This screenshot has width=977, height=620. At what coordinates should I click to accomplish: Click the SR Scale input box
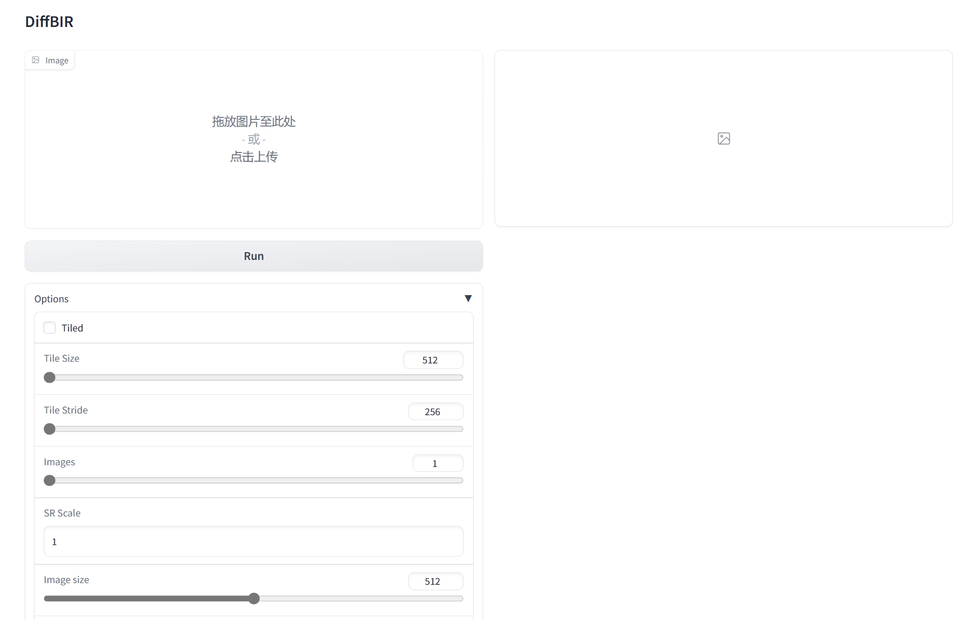253,541
